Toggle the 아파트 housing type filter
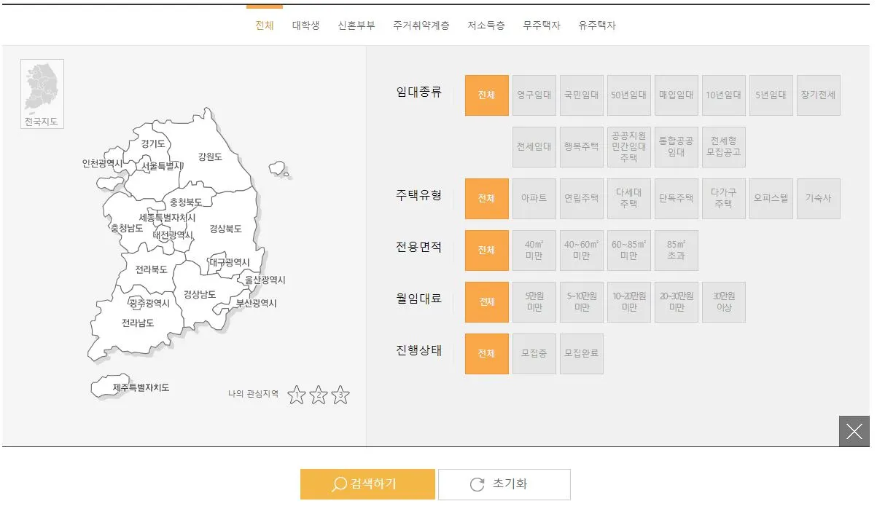 534,198
